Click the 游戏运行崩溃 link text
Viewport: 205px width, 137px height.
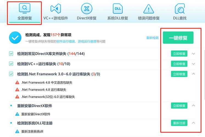pos(87,41)
